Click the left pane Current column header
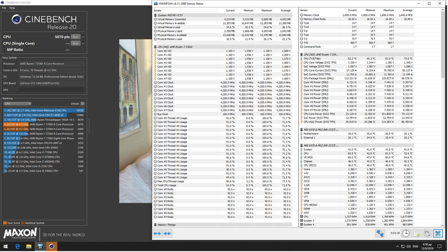Screen dimensions: 448x252 [x=226, y=10]
